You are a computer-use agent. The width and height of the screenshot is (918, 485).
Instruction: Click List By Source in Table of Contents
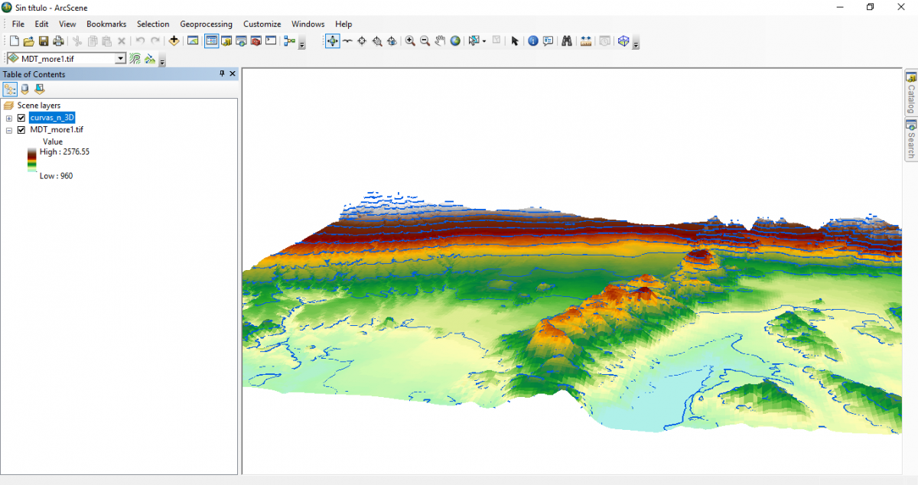(x=24, y=89)
